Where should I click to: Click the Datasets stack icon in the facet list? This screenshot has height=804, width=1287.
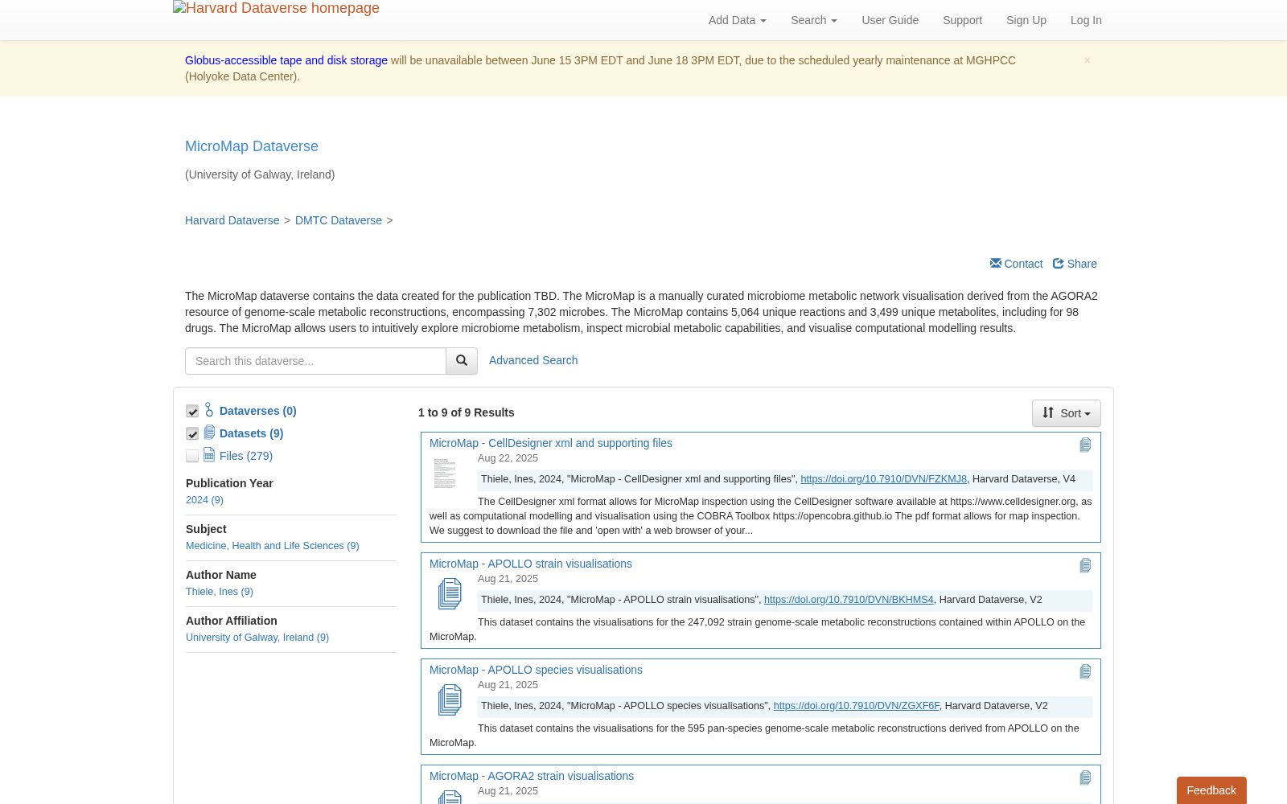tap(209, 433)
